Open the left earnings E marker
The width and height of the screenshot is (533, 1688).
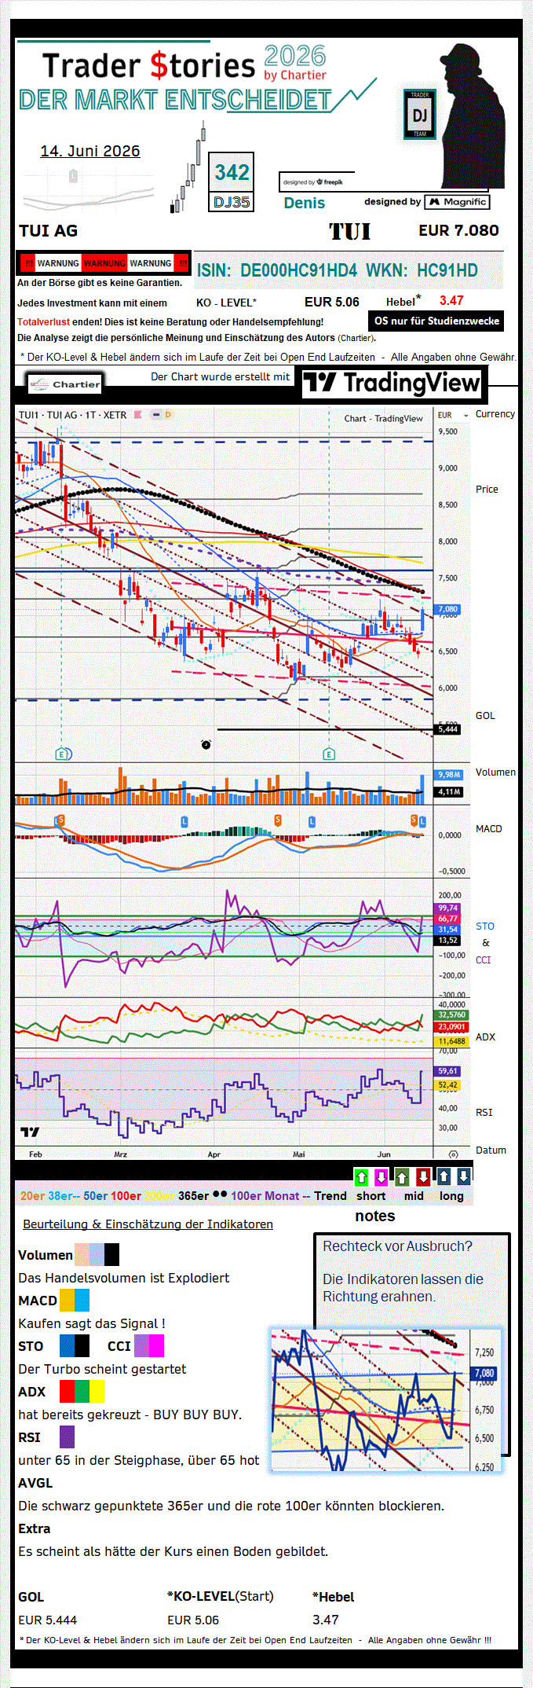(x=62, y=754)
